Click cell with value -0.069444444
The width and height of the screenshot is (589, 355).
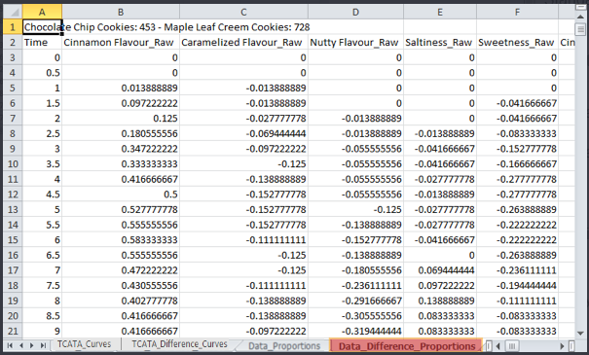[243, 133]
